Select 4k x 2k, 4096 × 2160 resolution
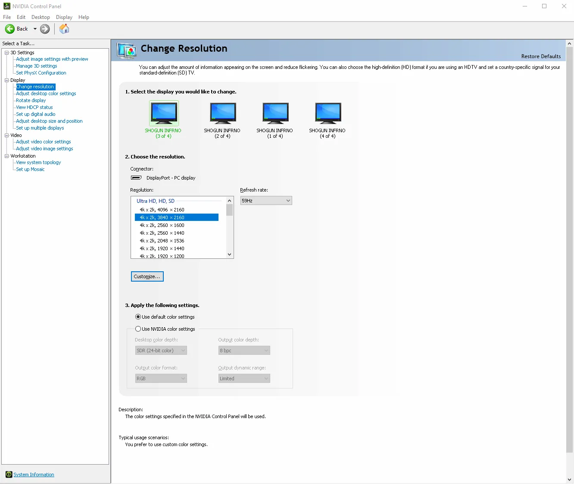574x484 pixels. (177, 210)
